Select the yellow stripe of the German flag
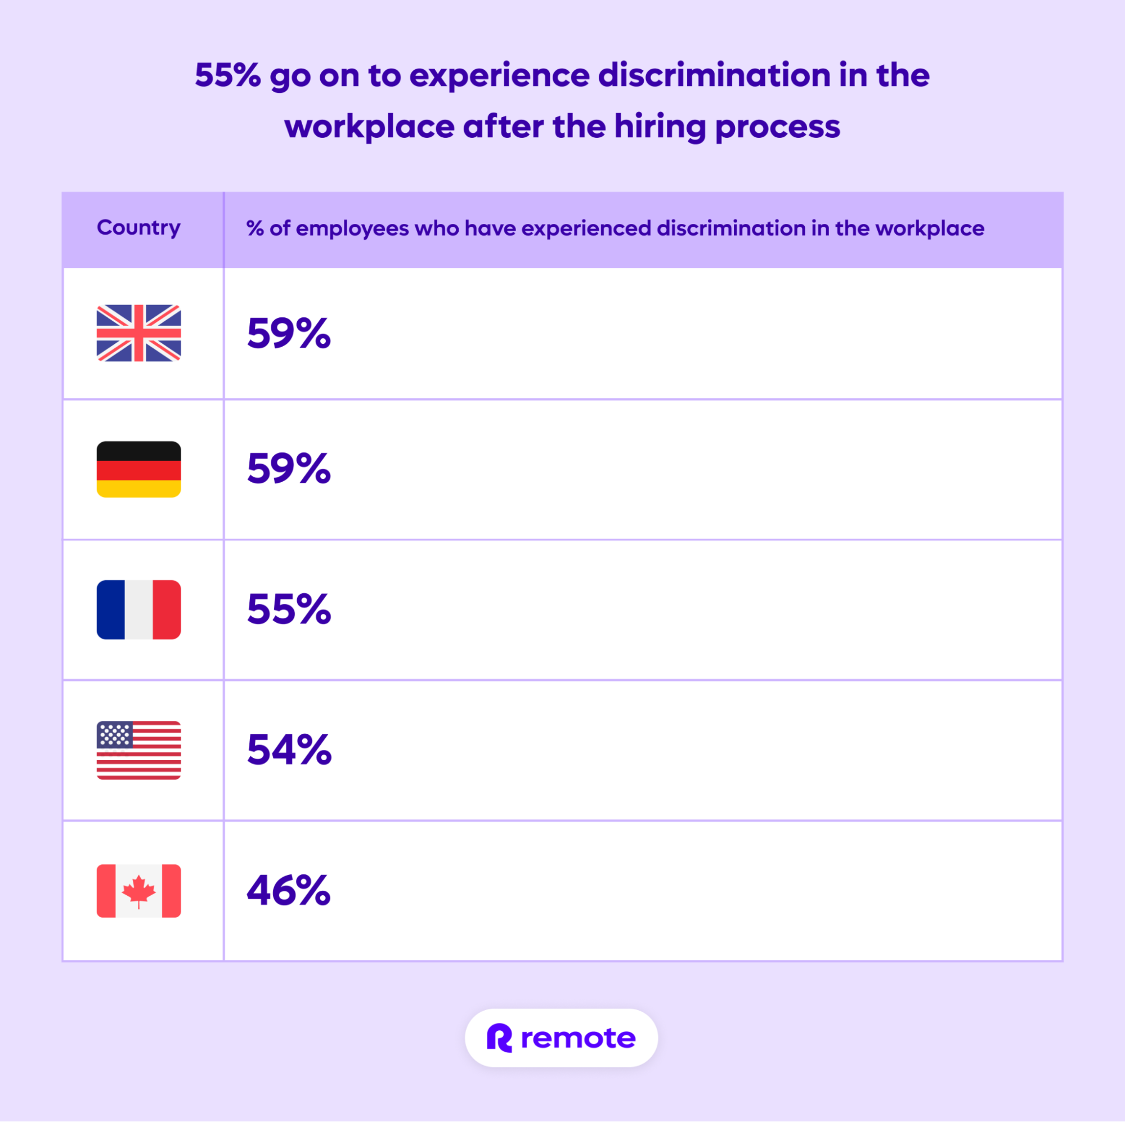 click(x=138, y=488)
